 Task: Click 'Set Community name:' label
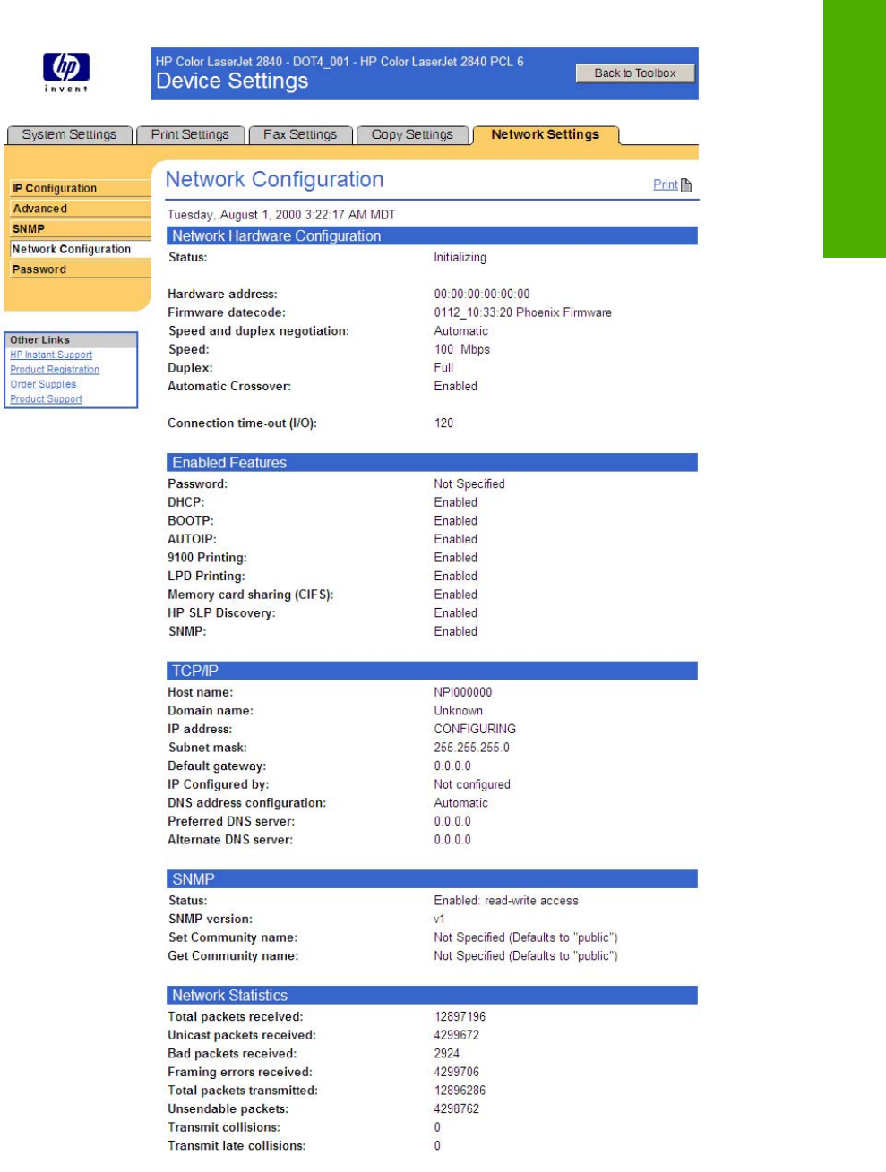(x=233, y=937)
